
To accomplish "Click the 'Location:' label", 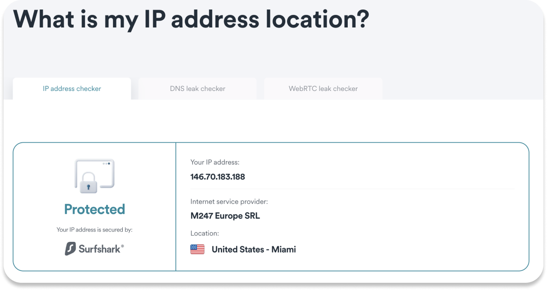I will (x=205, y=233).
